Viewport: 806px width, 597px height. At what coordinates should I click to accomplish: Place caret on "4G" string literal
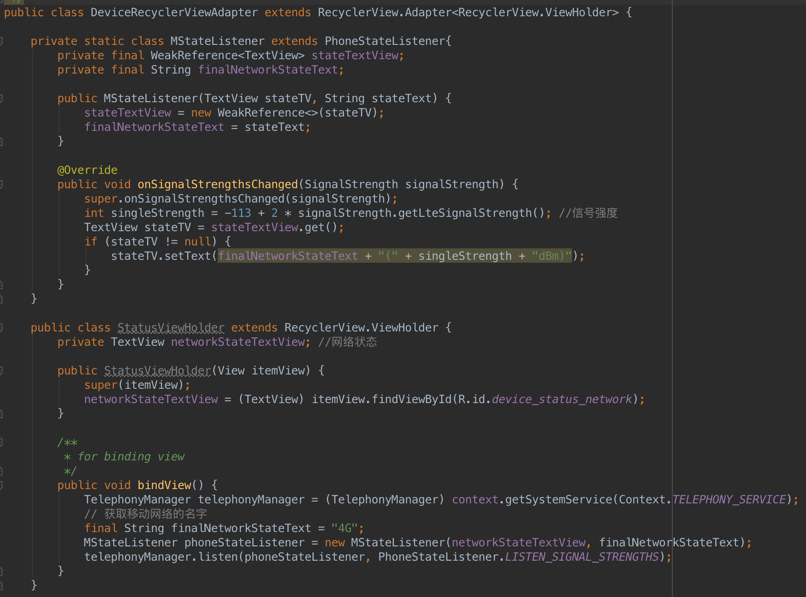pos(345,528)
